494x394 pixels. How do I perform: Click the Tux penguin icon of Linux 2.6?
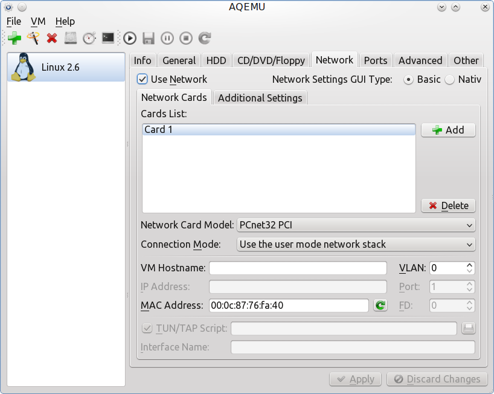coord(24,67)
